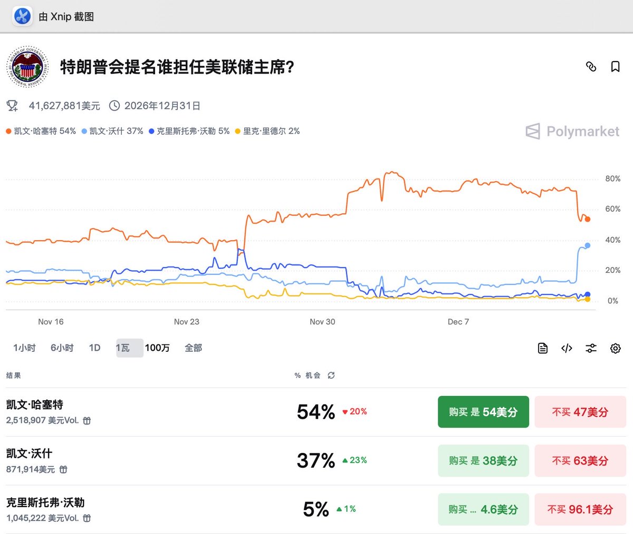This screenshot has width=633, height=534.
Task: Click the Xnip scissors app icon
Action: (22, 16)
